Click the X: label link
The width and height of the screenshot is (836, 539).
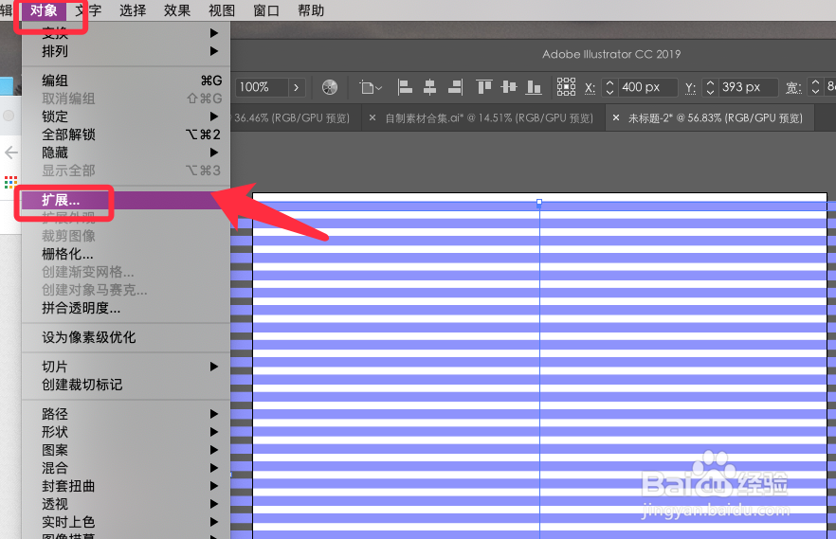click(590, 88)
